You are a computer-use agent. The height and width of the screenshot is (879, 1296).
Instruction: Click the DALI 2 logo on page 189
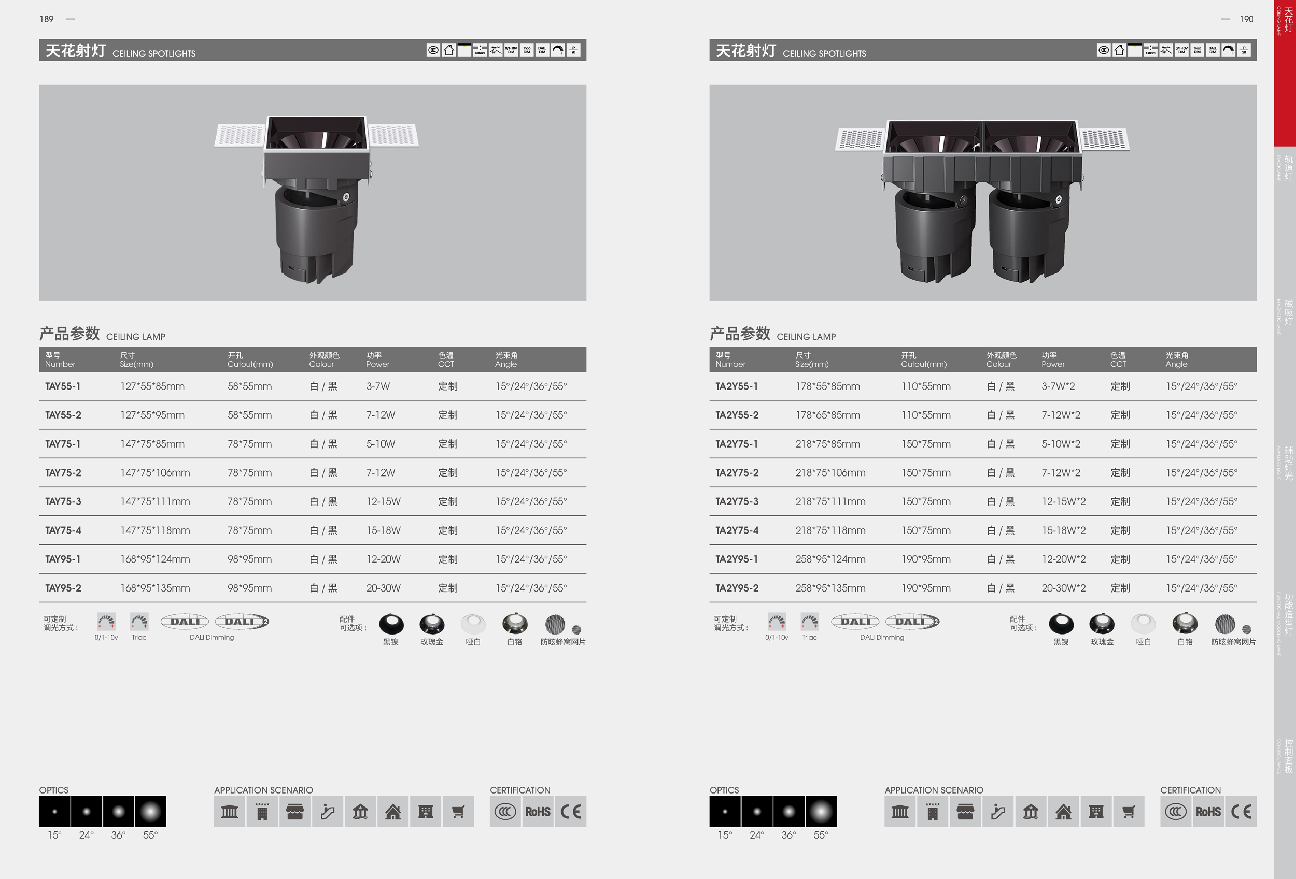(x=242, y=622)
